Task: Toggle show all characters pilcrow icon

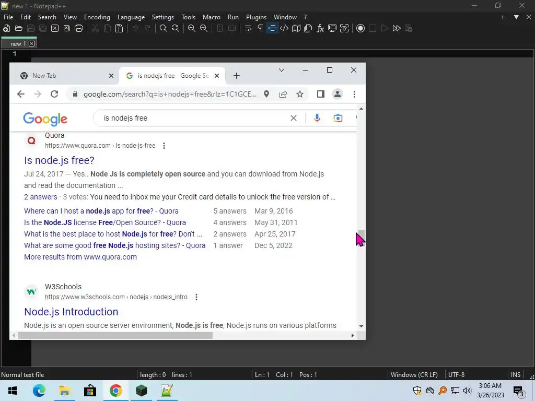Action: (260, 28)
